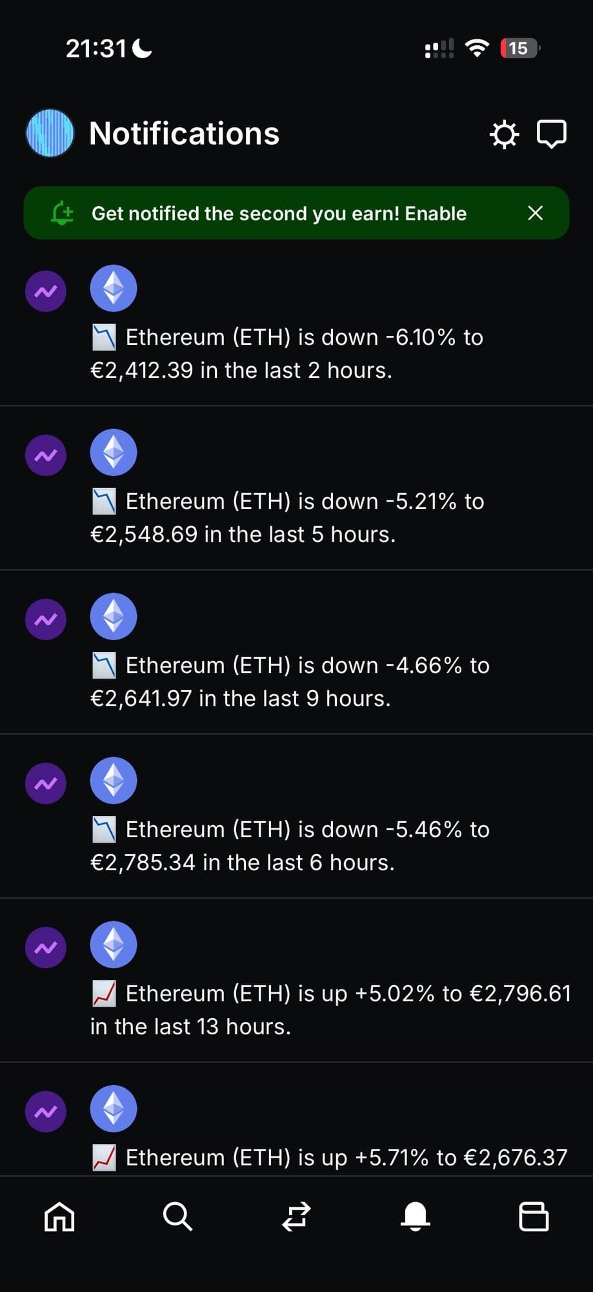Open the ETH up +5.02% notification
The width and height of the screenshot is (593, 1292).
(x=330, y=1010)
